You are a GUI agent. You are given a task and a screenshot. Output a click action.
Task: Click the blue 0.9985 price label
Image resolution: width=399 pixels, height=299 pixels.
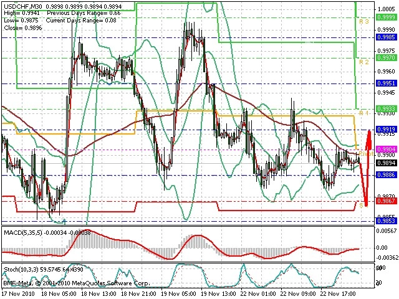[x=387, y=37]
